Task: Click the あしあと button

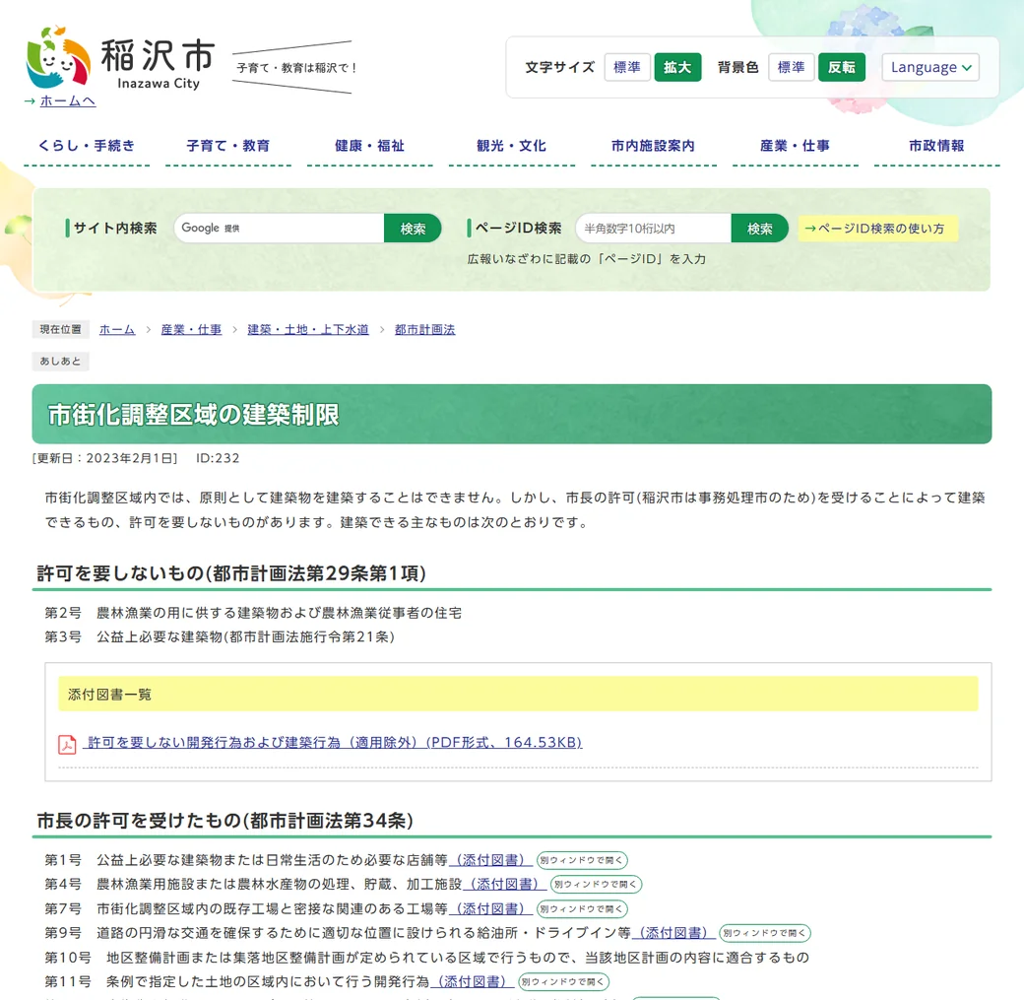Action: point(61,361)
